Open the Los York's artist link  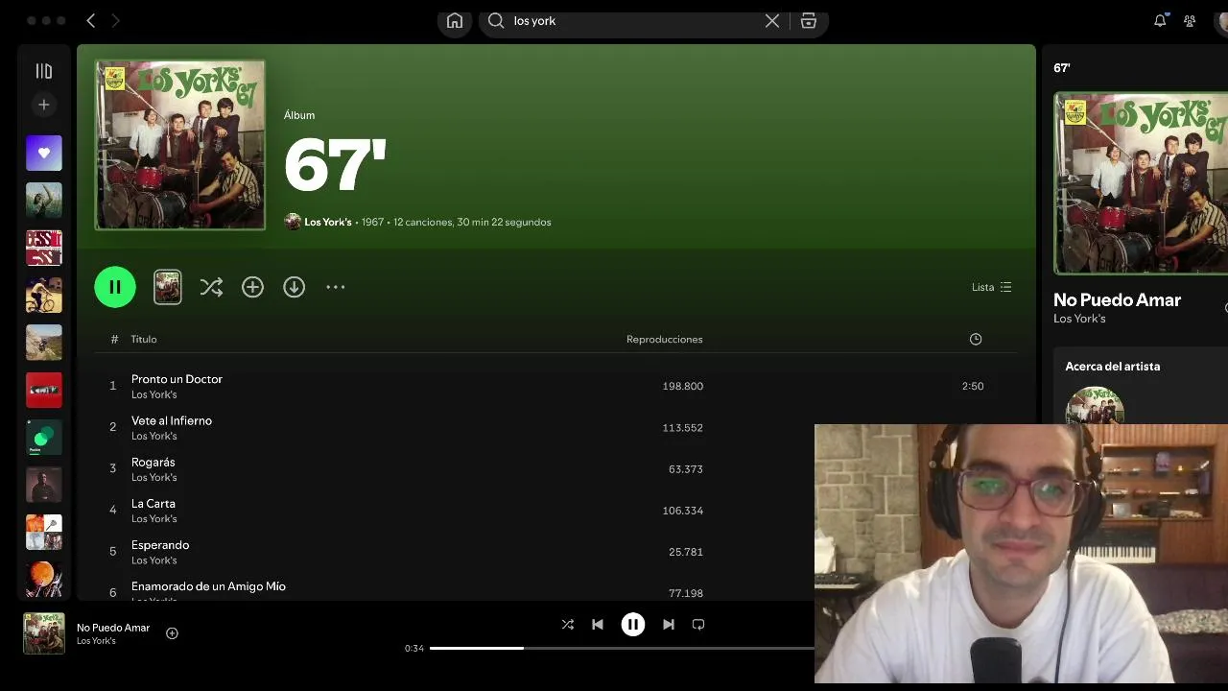tap(328, 222)
